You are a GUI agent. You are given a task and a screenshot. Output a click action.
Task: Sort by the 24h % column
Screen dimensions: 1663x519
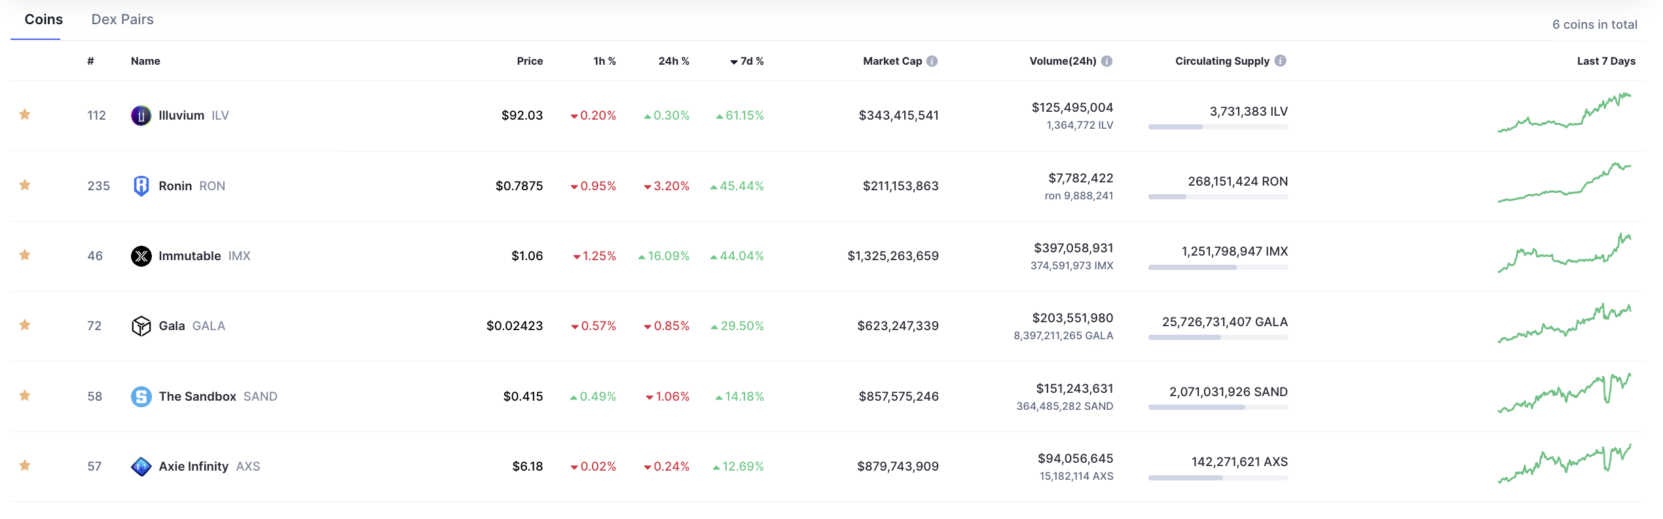674,61
